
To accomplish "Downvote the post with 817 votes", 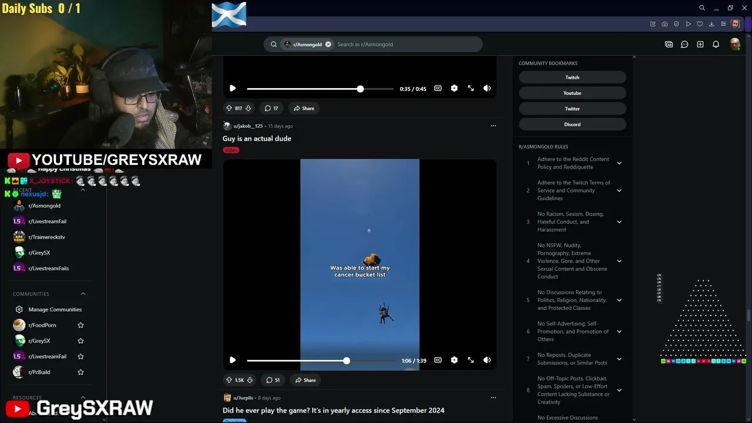I will pyautogui.click(x=248, y=108).
